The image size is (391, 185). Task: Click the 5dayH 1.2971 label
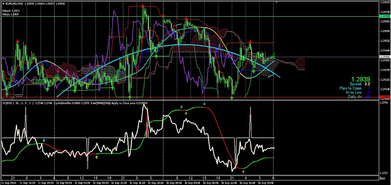(x=11, y=11)
